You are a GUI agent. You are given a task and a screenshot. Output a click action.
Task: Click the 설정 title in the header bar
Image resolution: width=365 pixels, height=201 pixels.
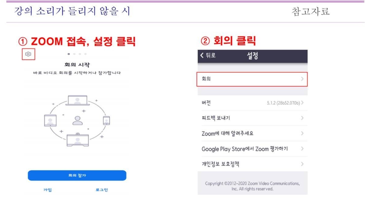pyautogui.click(x=252, y=56)
